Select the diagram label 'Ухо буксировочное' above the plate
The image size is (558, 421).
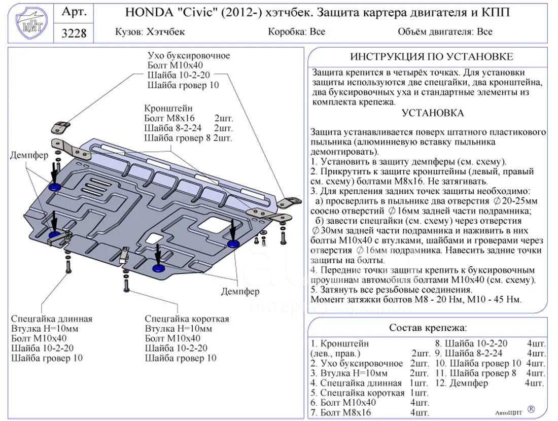pyautogui.click(x=189, y=56)
